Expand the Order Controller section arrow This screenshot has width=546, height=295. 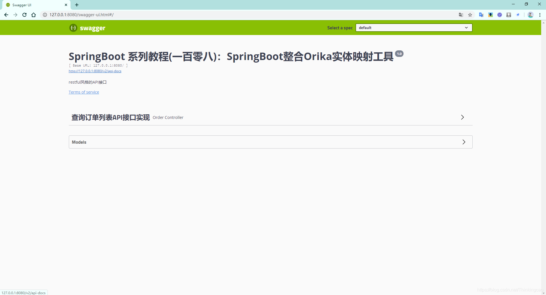tap(462, 117)
